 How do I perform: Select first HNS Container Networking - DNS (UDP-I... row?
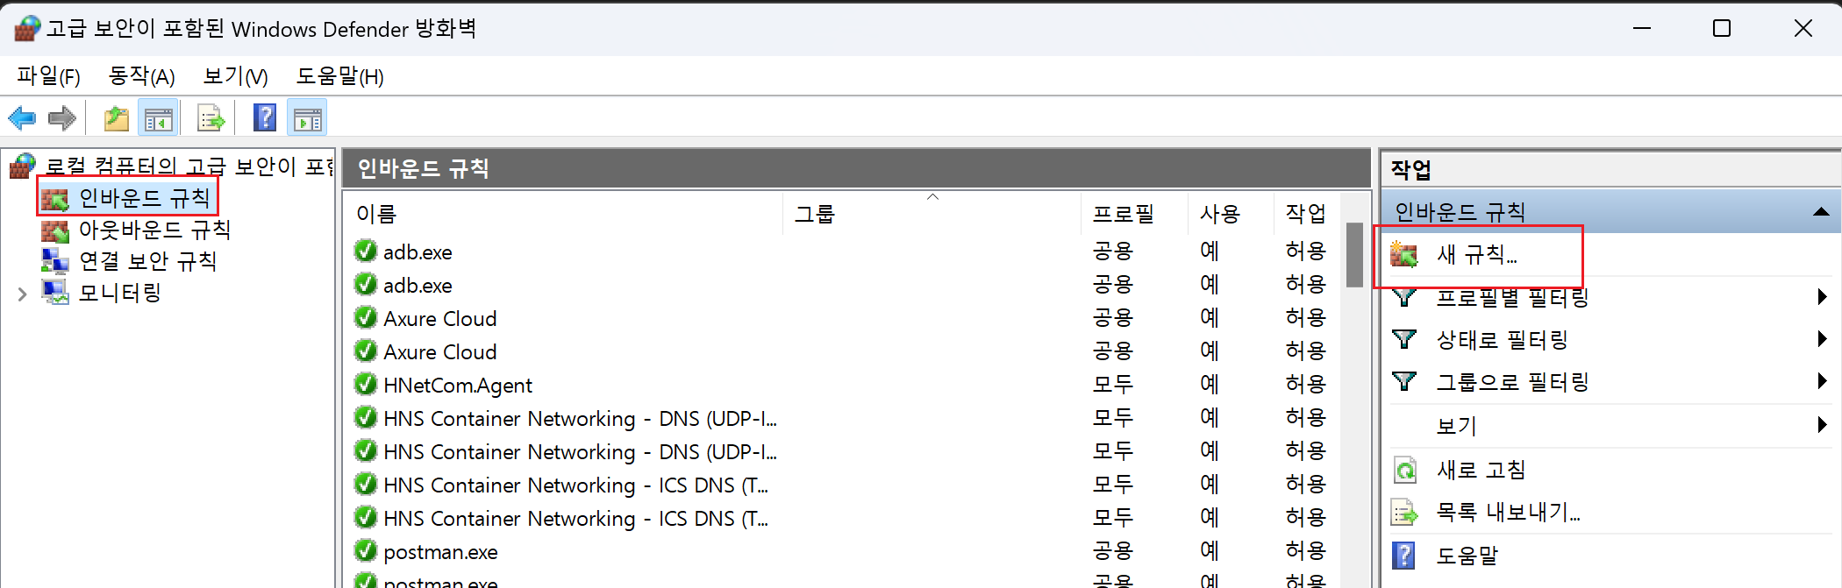point(844,417)
